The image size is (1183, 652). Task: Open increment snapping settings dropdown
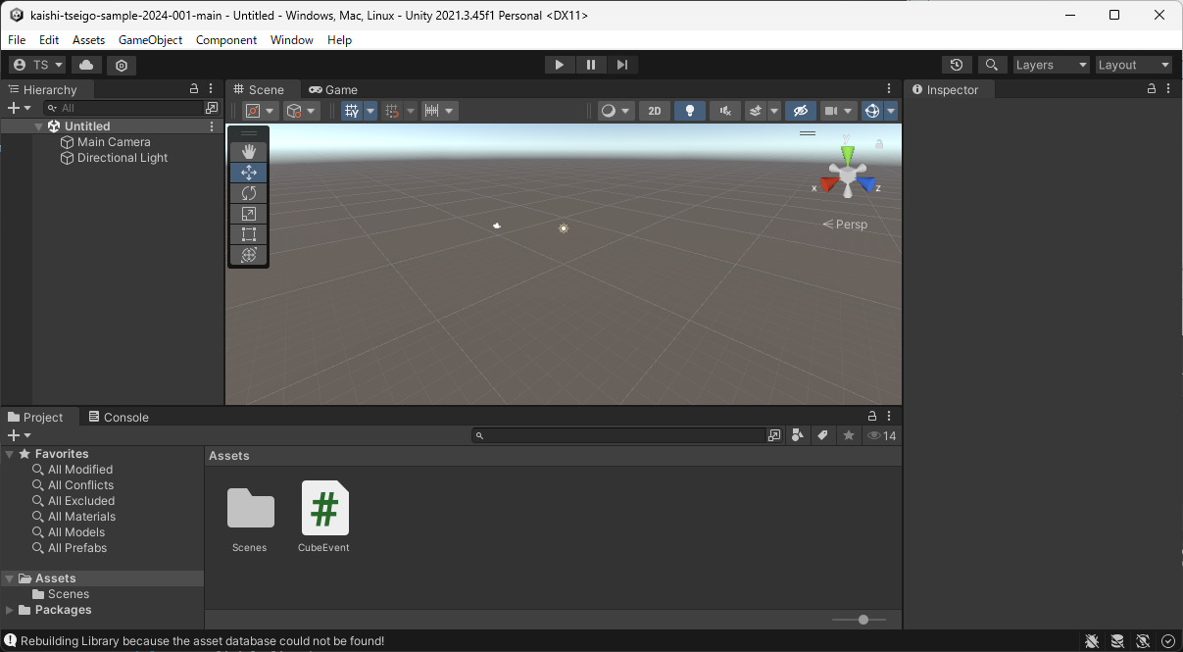(439, 111)
